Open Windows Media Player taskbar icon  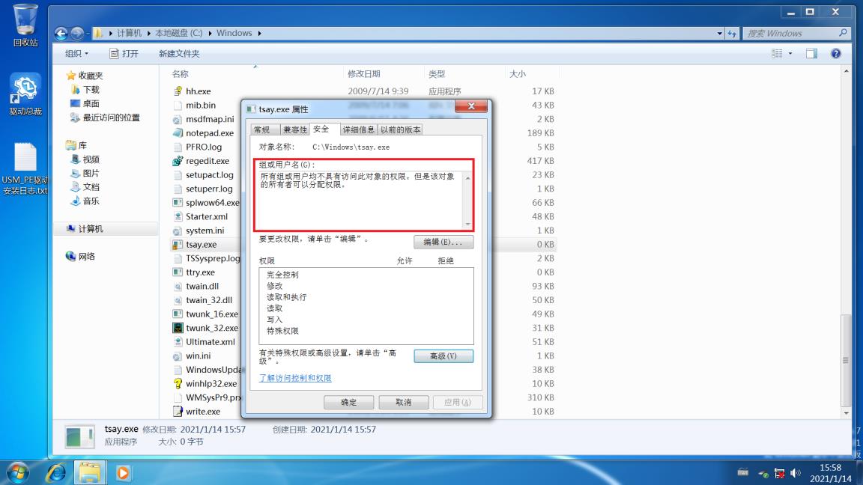(124, 473)
